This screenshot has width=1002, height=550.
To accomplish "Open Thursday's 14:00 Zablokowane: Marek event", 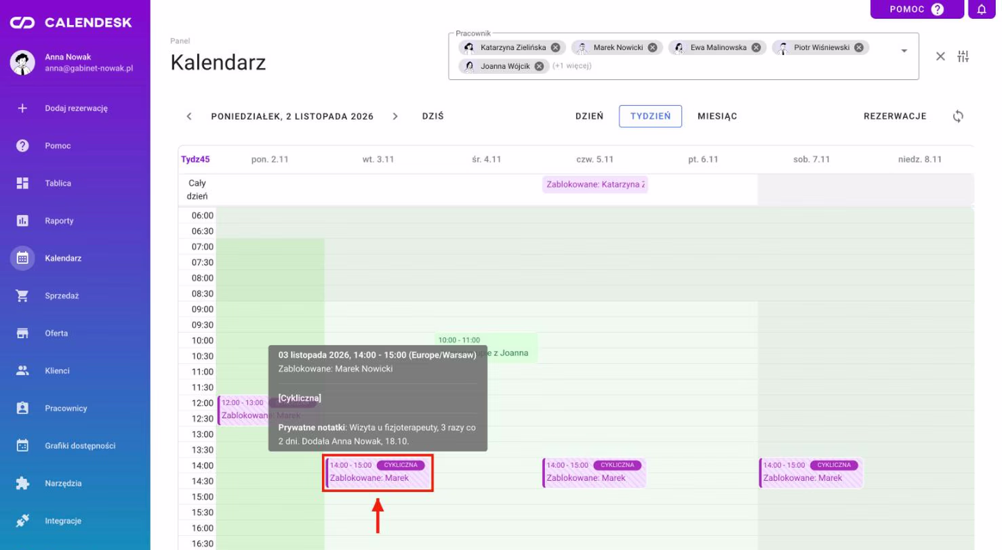I will click(x=595, y=473).
